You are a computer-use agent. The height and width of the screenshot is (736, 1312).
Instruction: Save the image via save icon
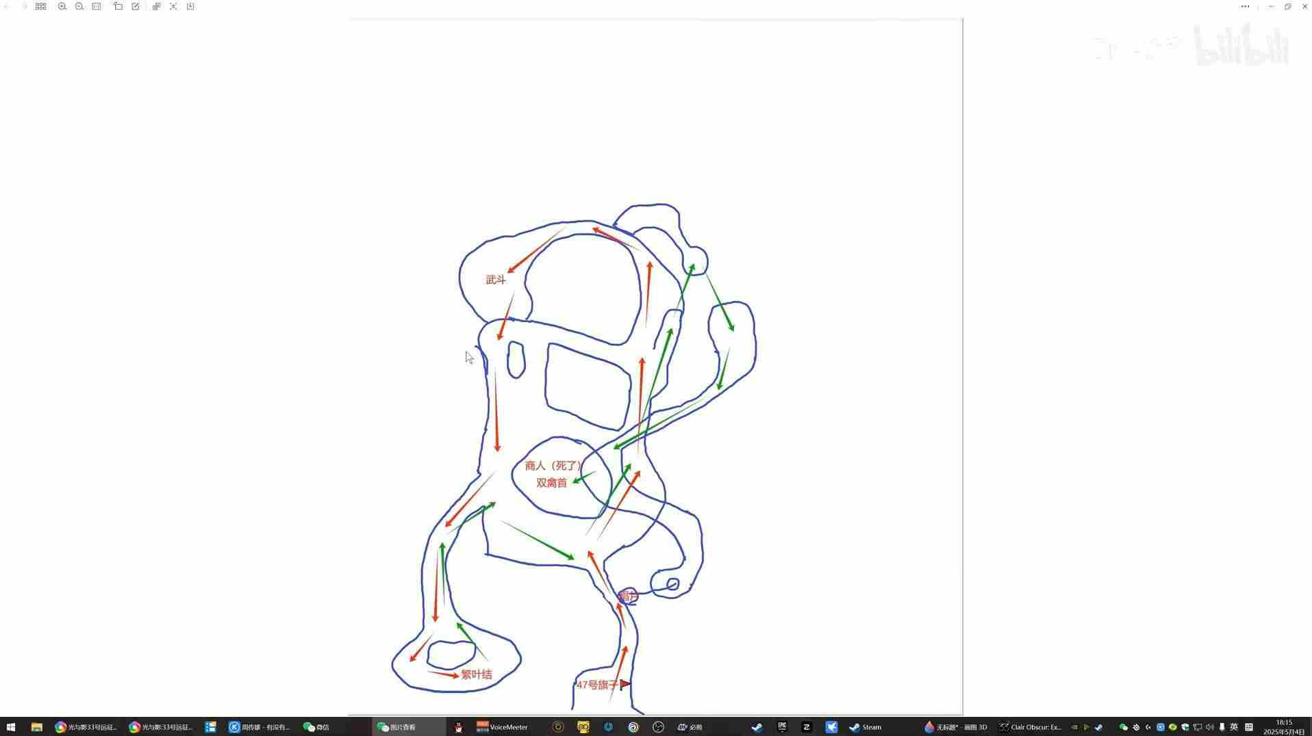190,6
